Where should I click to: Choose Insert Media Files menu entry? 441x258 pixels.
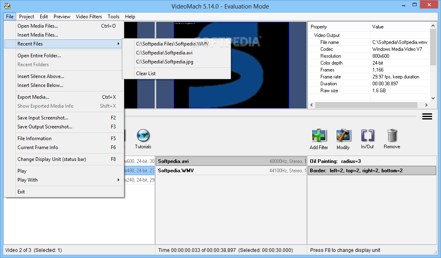pyautogui.click(x=64, y=35)
